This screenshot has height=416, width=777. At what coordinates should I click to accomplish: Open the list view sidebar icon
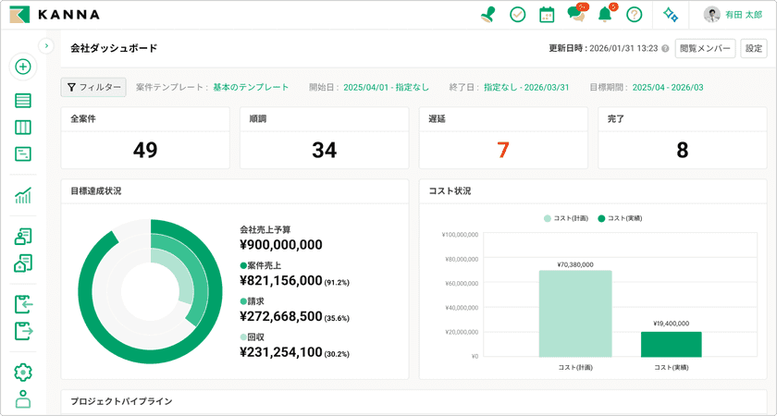(x=23, y=101)
